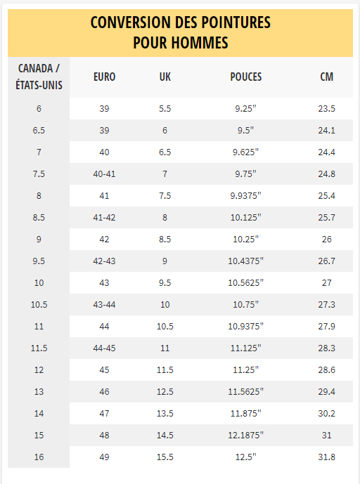
Task: Select the Canada size 15 cell
Action: (x=39, y=436)
